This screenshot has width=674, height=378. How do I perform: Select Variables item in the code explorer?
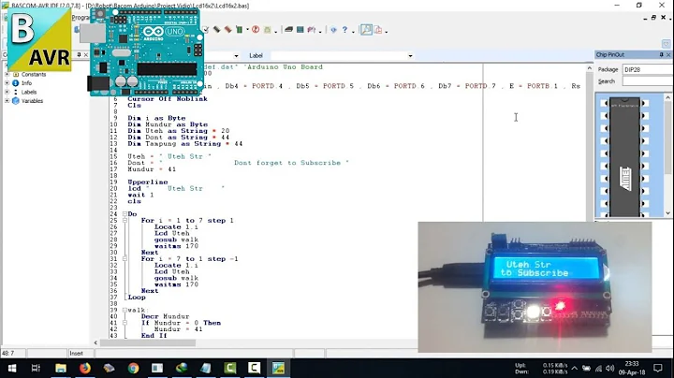(32, 101)
